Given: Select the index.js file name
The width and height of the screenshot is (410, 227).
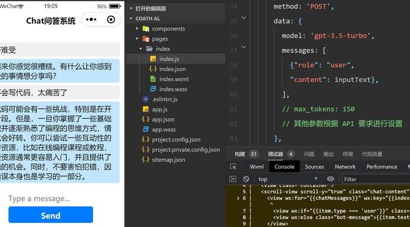Looking at the screenshot, I should [x=169, y=59].
